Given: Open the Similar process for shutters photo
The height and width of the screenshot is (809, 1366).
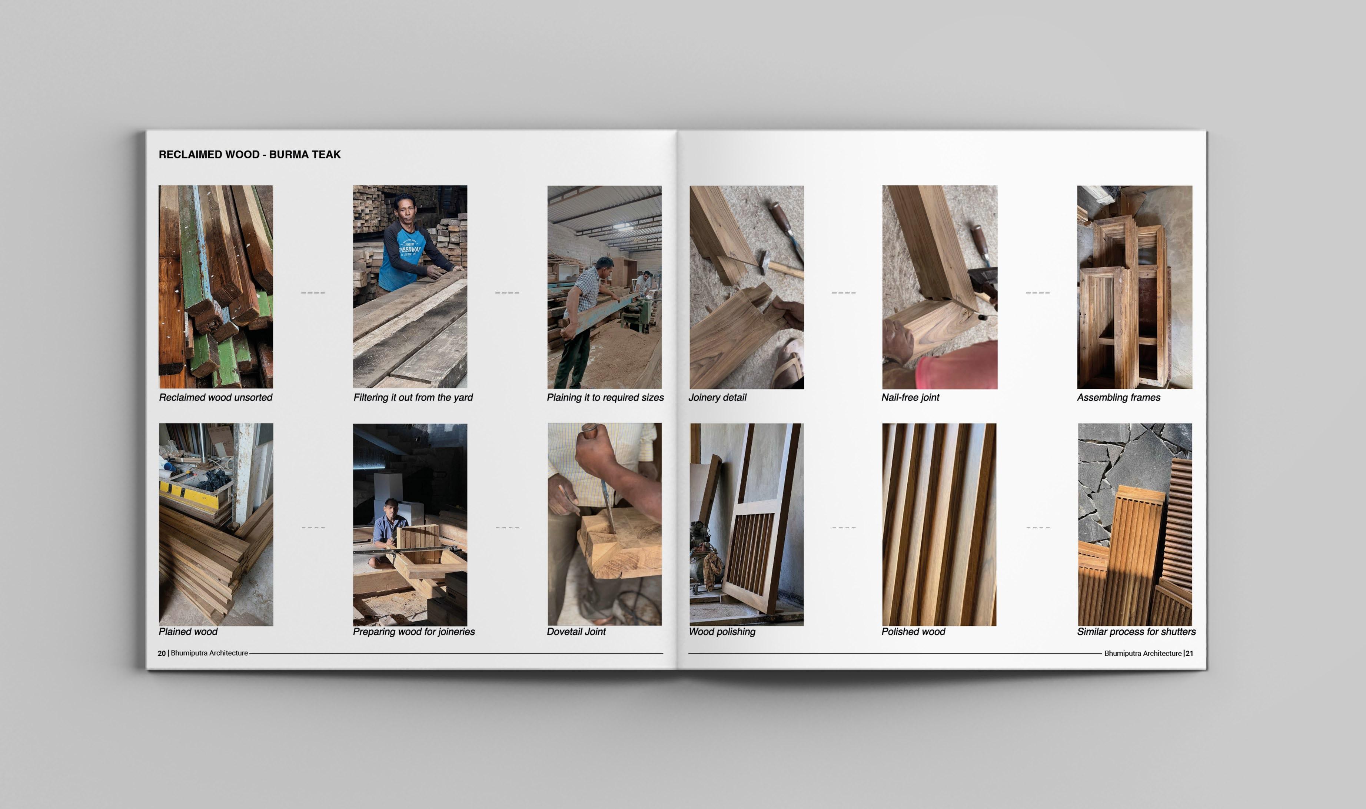Looking at the screenshot, I should click(1135, 524).
